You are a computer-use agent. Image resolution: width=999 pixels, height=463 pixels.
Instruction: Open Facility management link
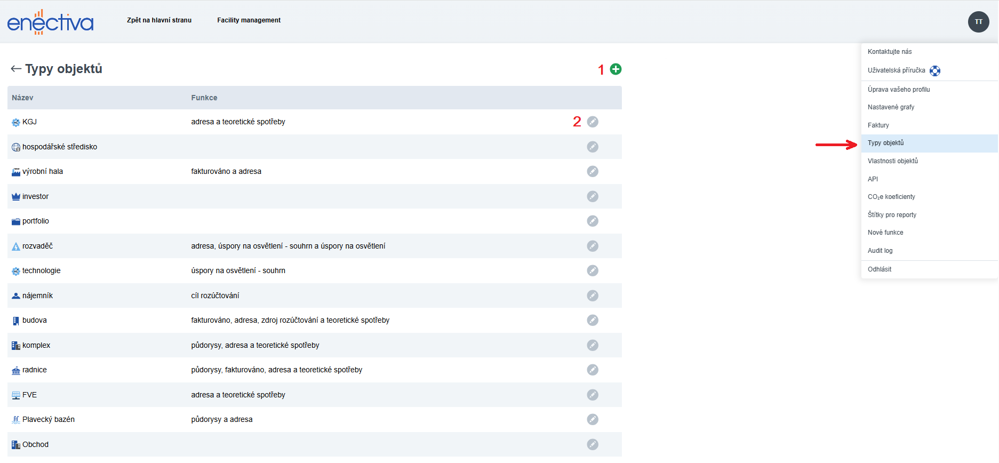[x=249, y=20]
